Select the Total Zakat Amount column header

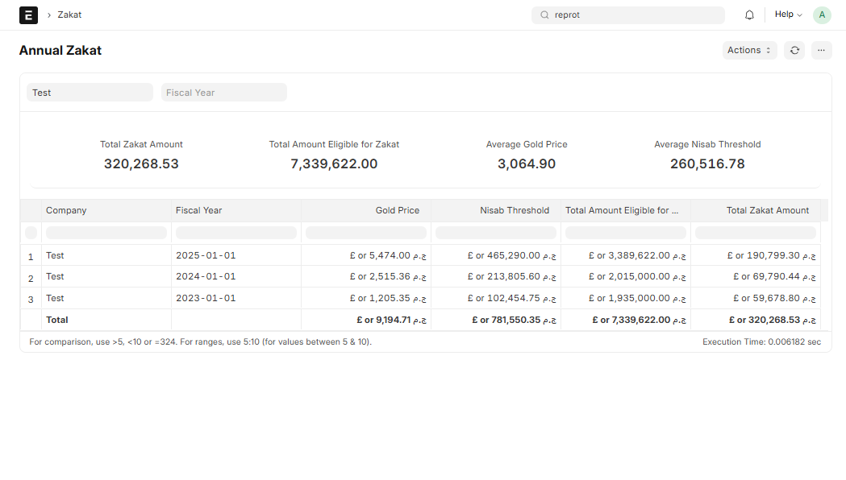coord(756,210)
